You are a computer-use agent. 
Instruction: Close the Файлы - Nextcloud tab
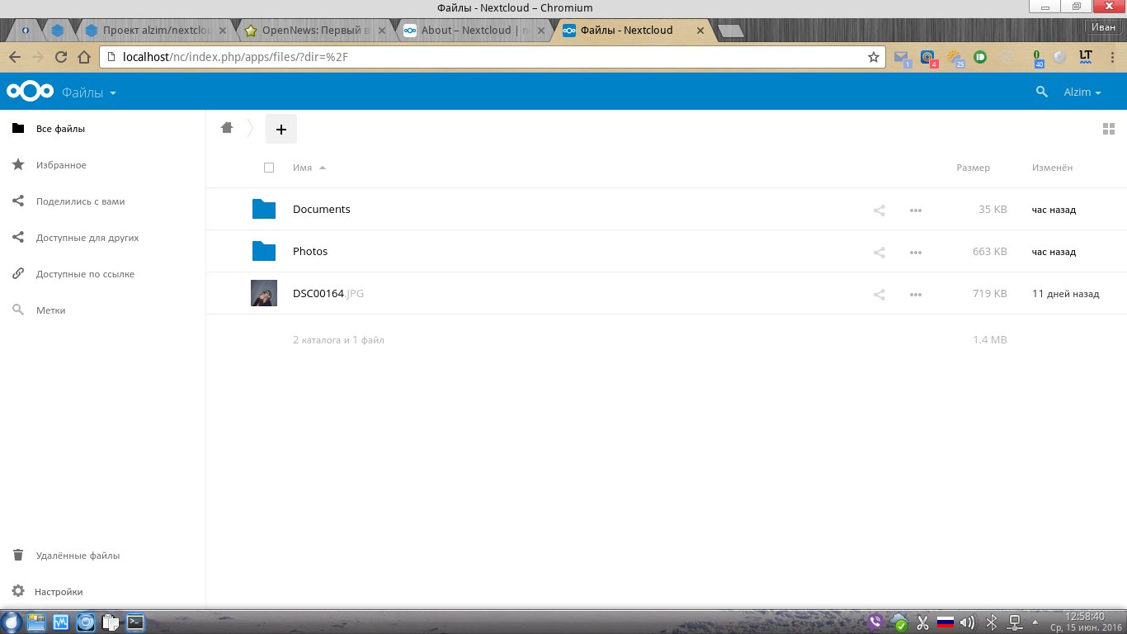click(700, 31)
